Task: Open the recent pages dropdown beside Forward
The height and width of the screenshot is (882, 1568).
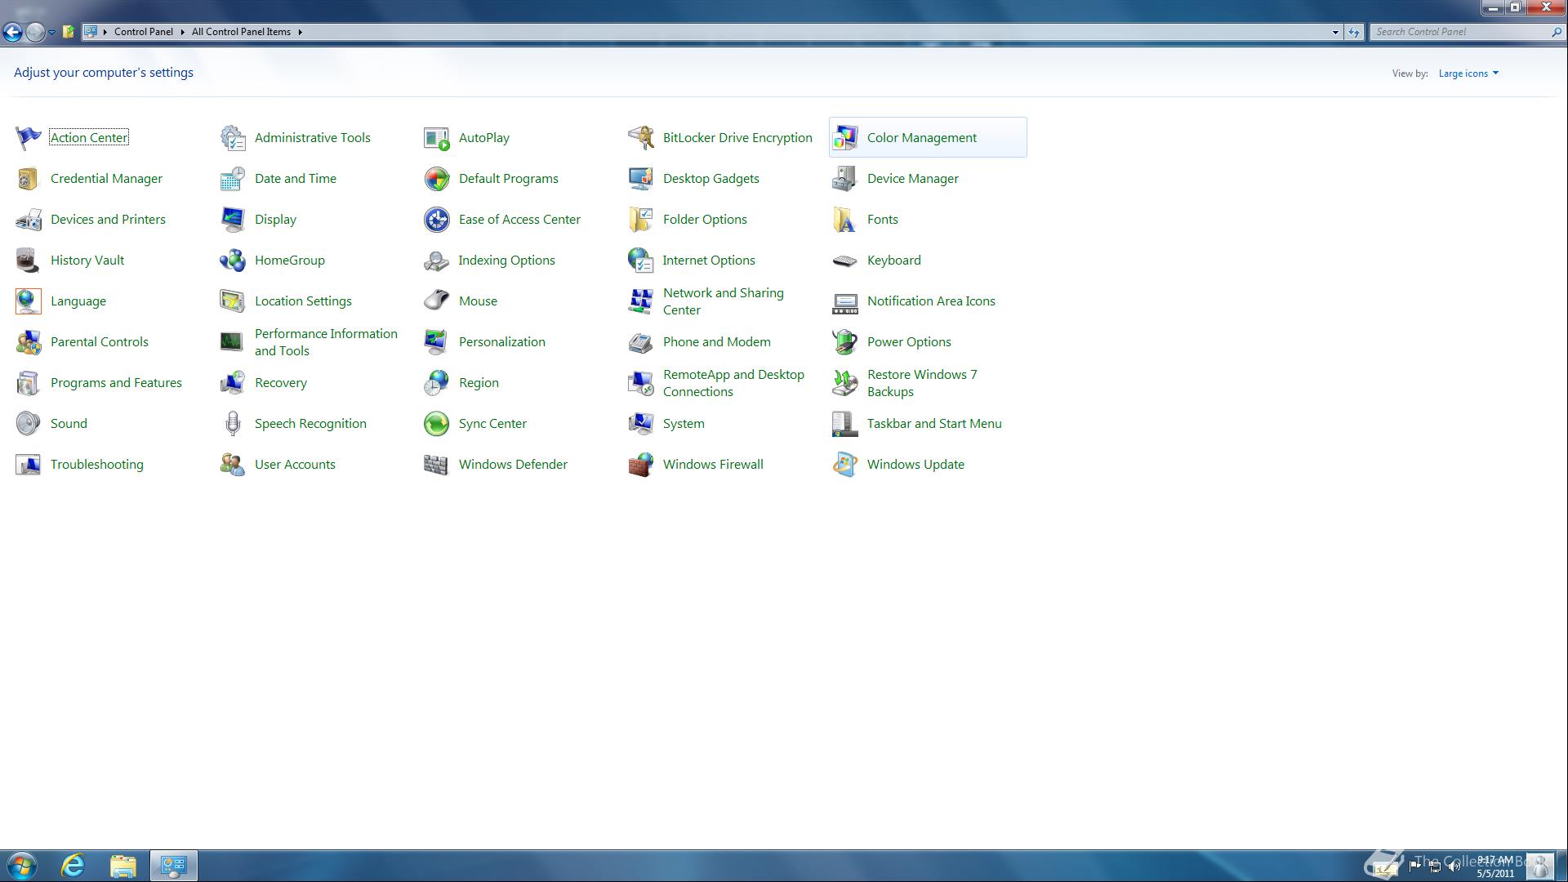Action: point(51,32)
